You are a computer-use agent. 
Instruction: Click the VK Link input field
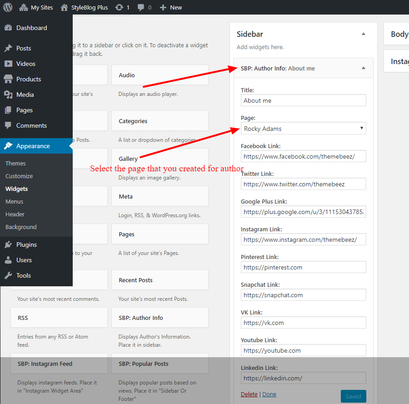304,322
